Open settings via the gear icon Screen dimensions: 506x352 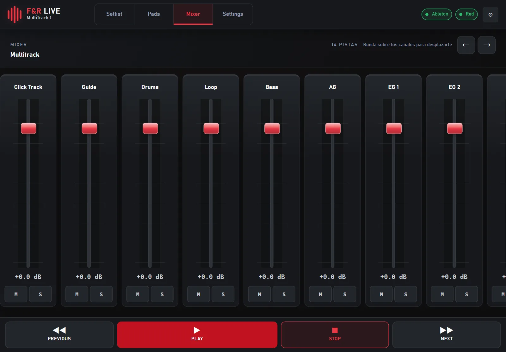click(x=490, y=15)
